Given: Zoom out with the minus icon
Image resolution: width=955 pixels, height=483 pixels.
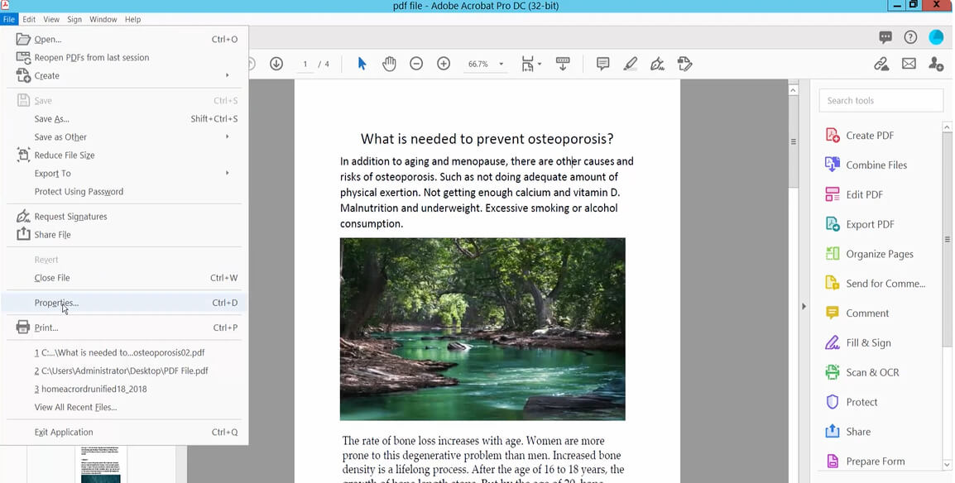Looking at the screenshot, I should pos(416,64).
